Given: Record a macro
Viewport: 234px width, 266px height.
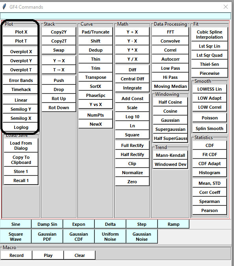Looking at the screenshot, I should point(16,255).
